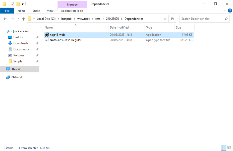Viewport: 233px width, 151px height.
Task: Open the File ribbon tab
Action: pyautogui.click(x=7, y=11)
